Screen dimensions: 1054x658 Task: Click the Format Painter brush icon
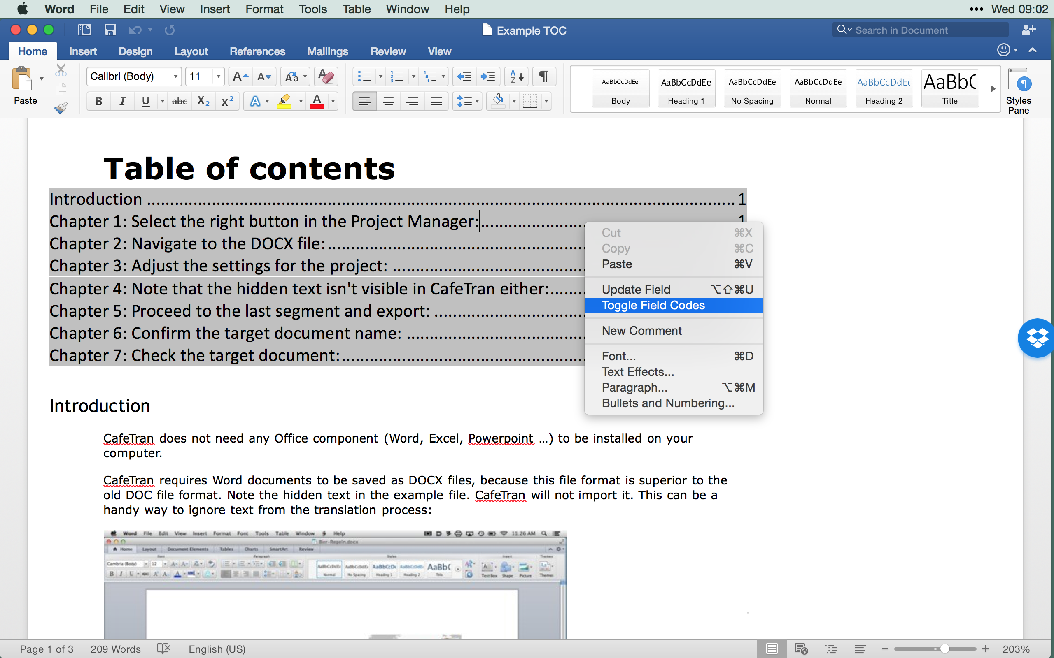(61, 107)
